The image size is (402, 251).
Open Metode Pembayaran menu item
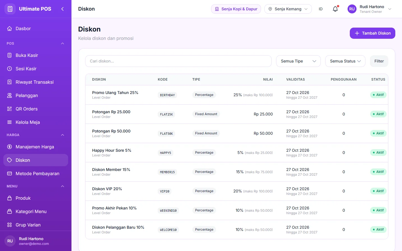tap(36, 173)
